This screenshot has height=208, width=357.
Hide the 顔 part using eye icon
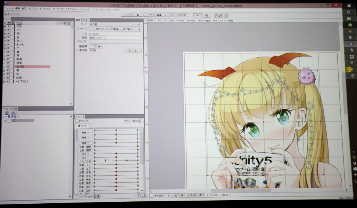(9, 34)
